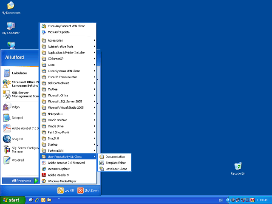Open Documentation in User Productivity Kit submenu
The image size is (272, 204).
tap(114, 157)
